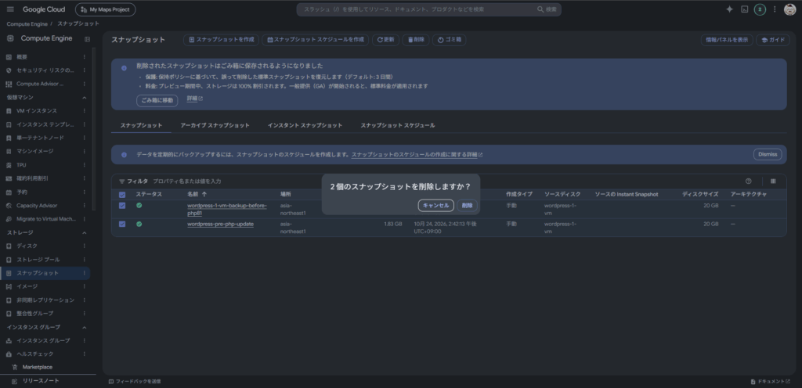The width and height of the screenshot is (802, 388).
Task: Open wordpress-1-vm-backup-before-php81 snapshot link
Action: pos(227,210)
